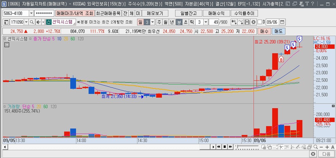Image resolution: width=336 pixels, height=158 pixels.
Task: Click the 일별잔고 button
Action: click(188, 13)
